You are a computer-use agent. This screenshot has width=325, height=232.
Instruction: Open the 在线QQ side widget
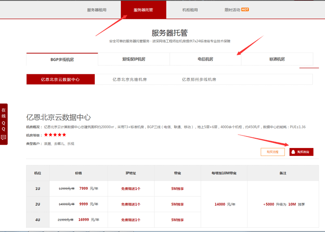[x=4, y=120]
